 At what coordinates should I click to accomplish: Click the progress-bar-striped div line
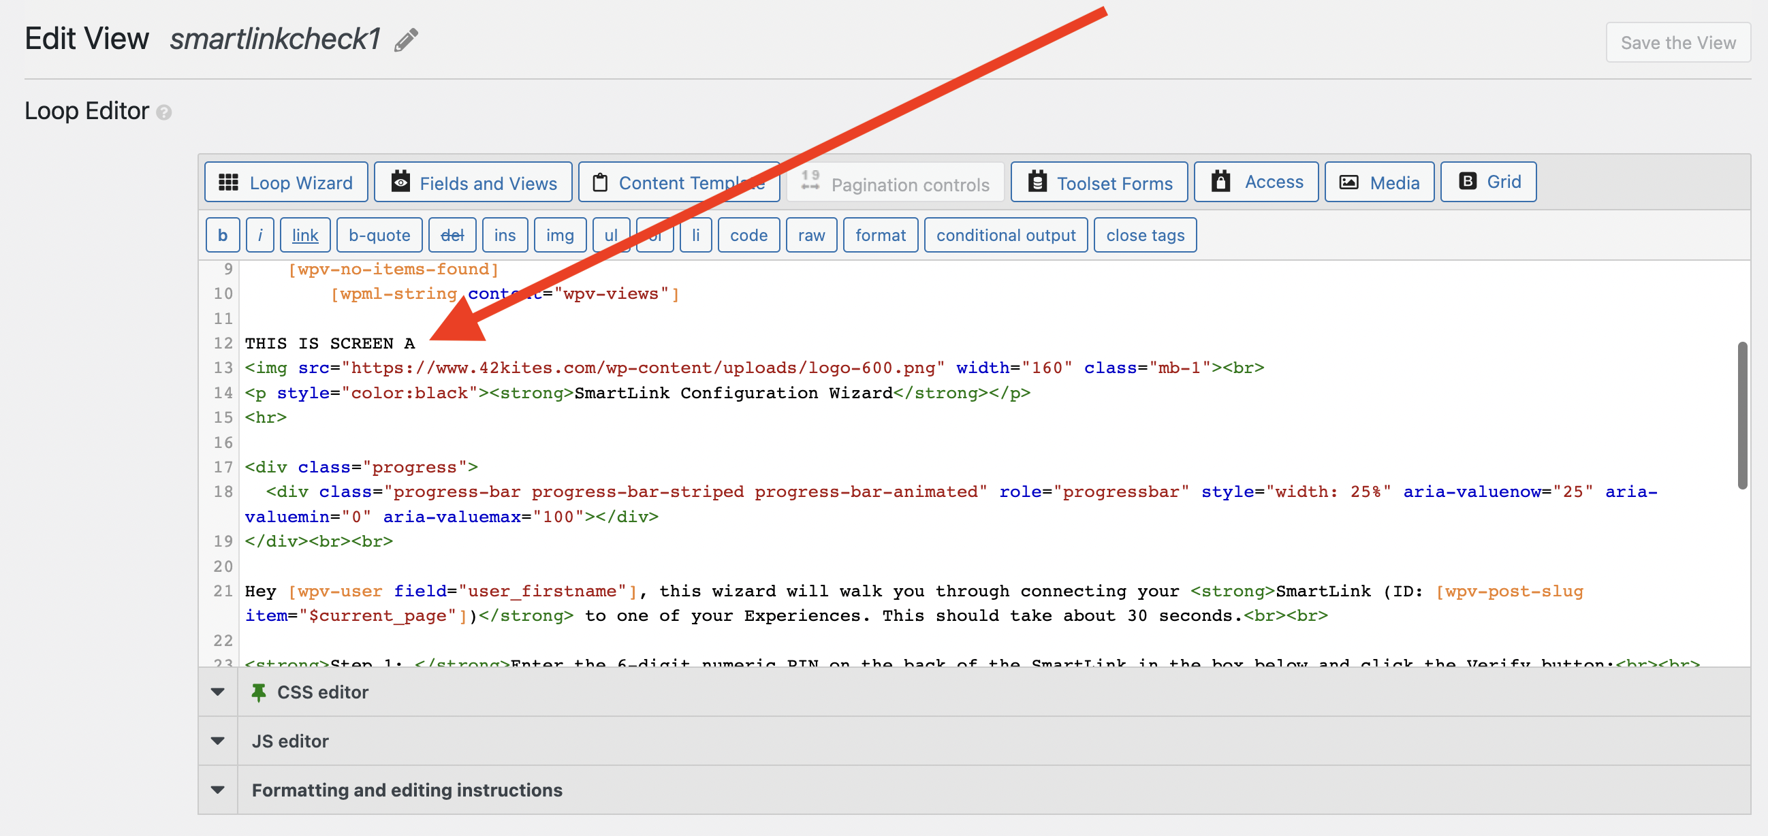click(x=951, y=504)
